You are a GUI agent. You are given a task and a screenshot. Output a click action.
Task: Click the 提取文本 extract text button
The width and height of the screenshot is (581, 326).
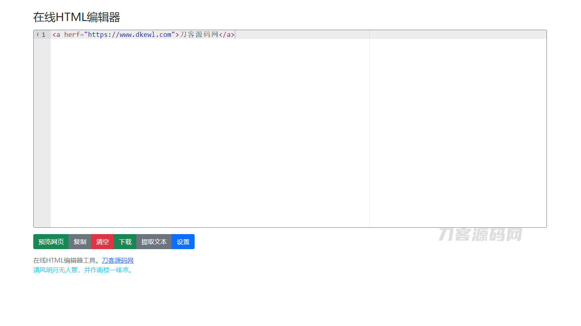(154, 242)
